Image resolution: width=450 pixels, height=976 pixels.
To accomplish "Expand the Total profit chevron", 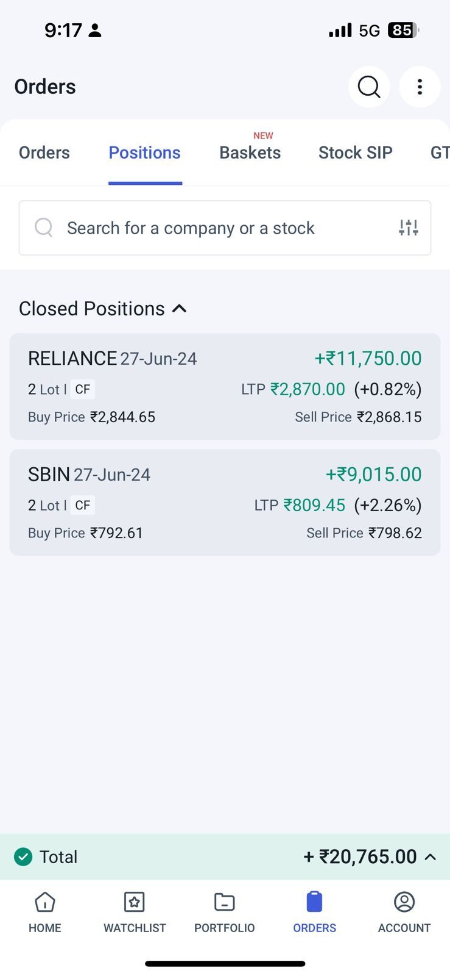I will (431, 857).
